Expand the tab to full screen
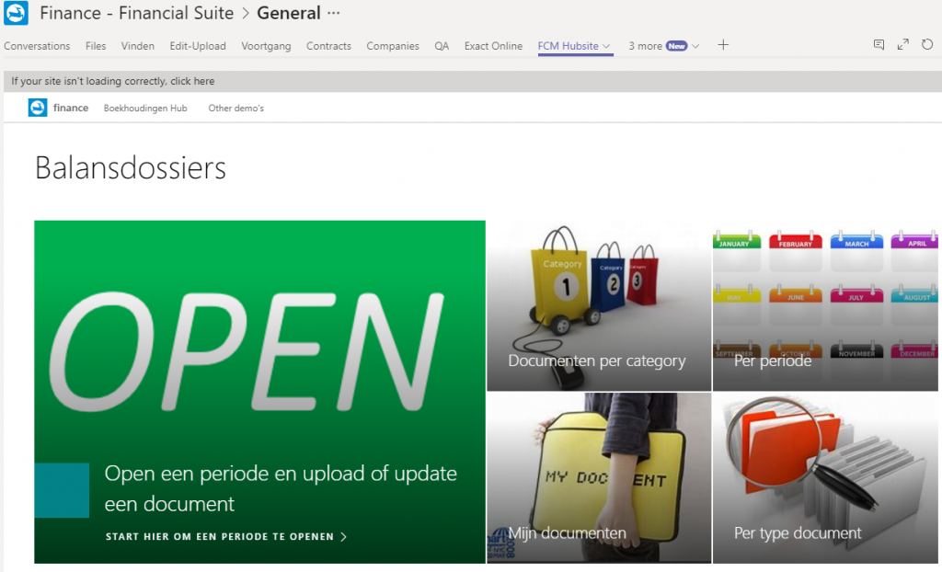Screen dimensions: 942x572 point(903,44)
